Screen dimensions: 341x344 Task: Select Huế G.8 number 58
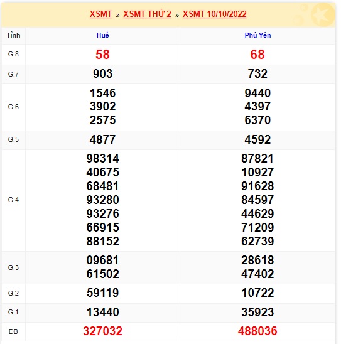102,55
